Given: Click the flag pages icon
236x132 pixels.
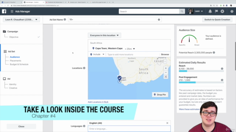Looking at the screenshot, I should click(216, 11).
